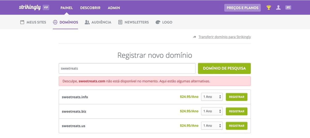This screenshot has width=310, height=138.
Task: Open the Descobrir menu
Action: point(90,8)
